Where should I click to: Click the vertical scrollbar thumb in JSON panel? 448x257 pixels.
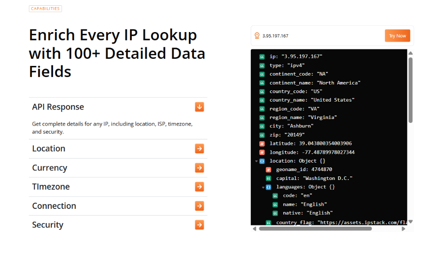click(411, 90)
